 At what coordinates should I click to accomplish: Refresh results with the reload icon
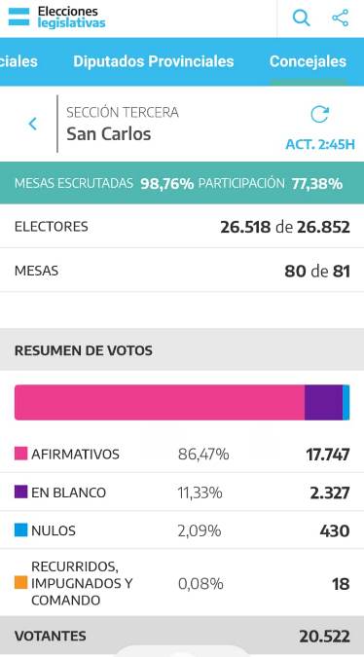319,115
